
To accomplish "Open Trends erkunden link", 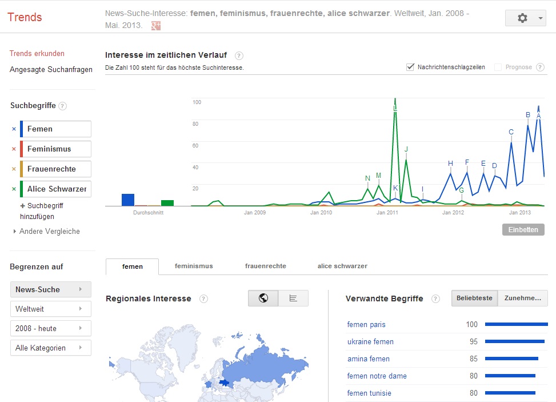I will pyautogui.click(x=37, y=54).
